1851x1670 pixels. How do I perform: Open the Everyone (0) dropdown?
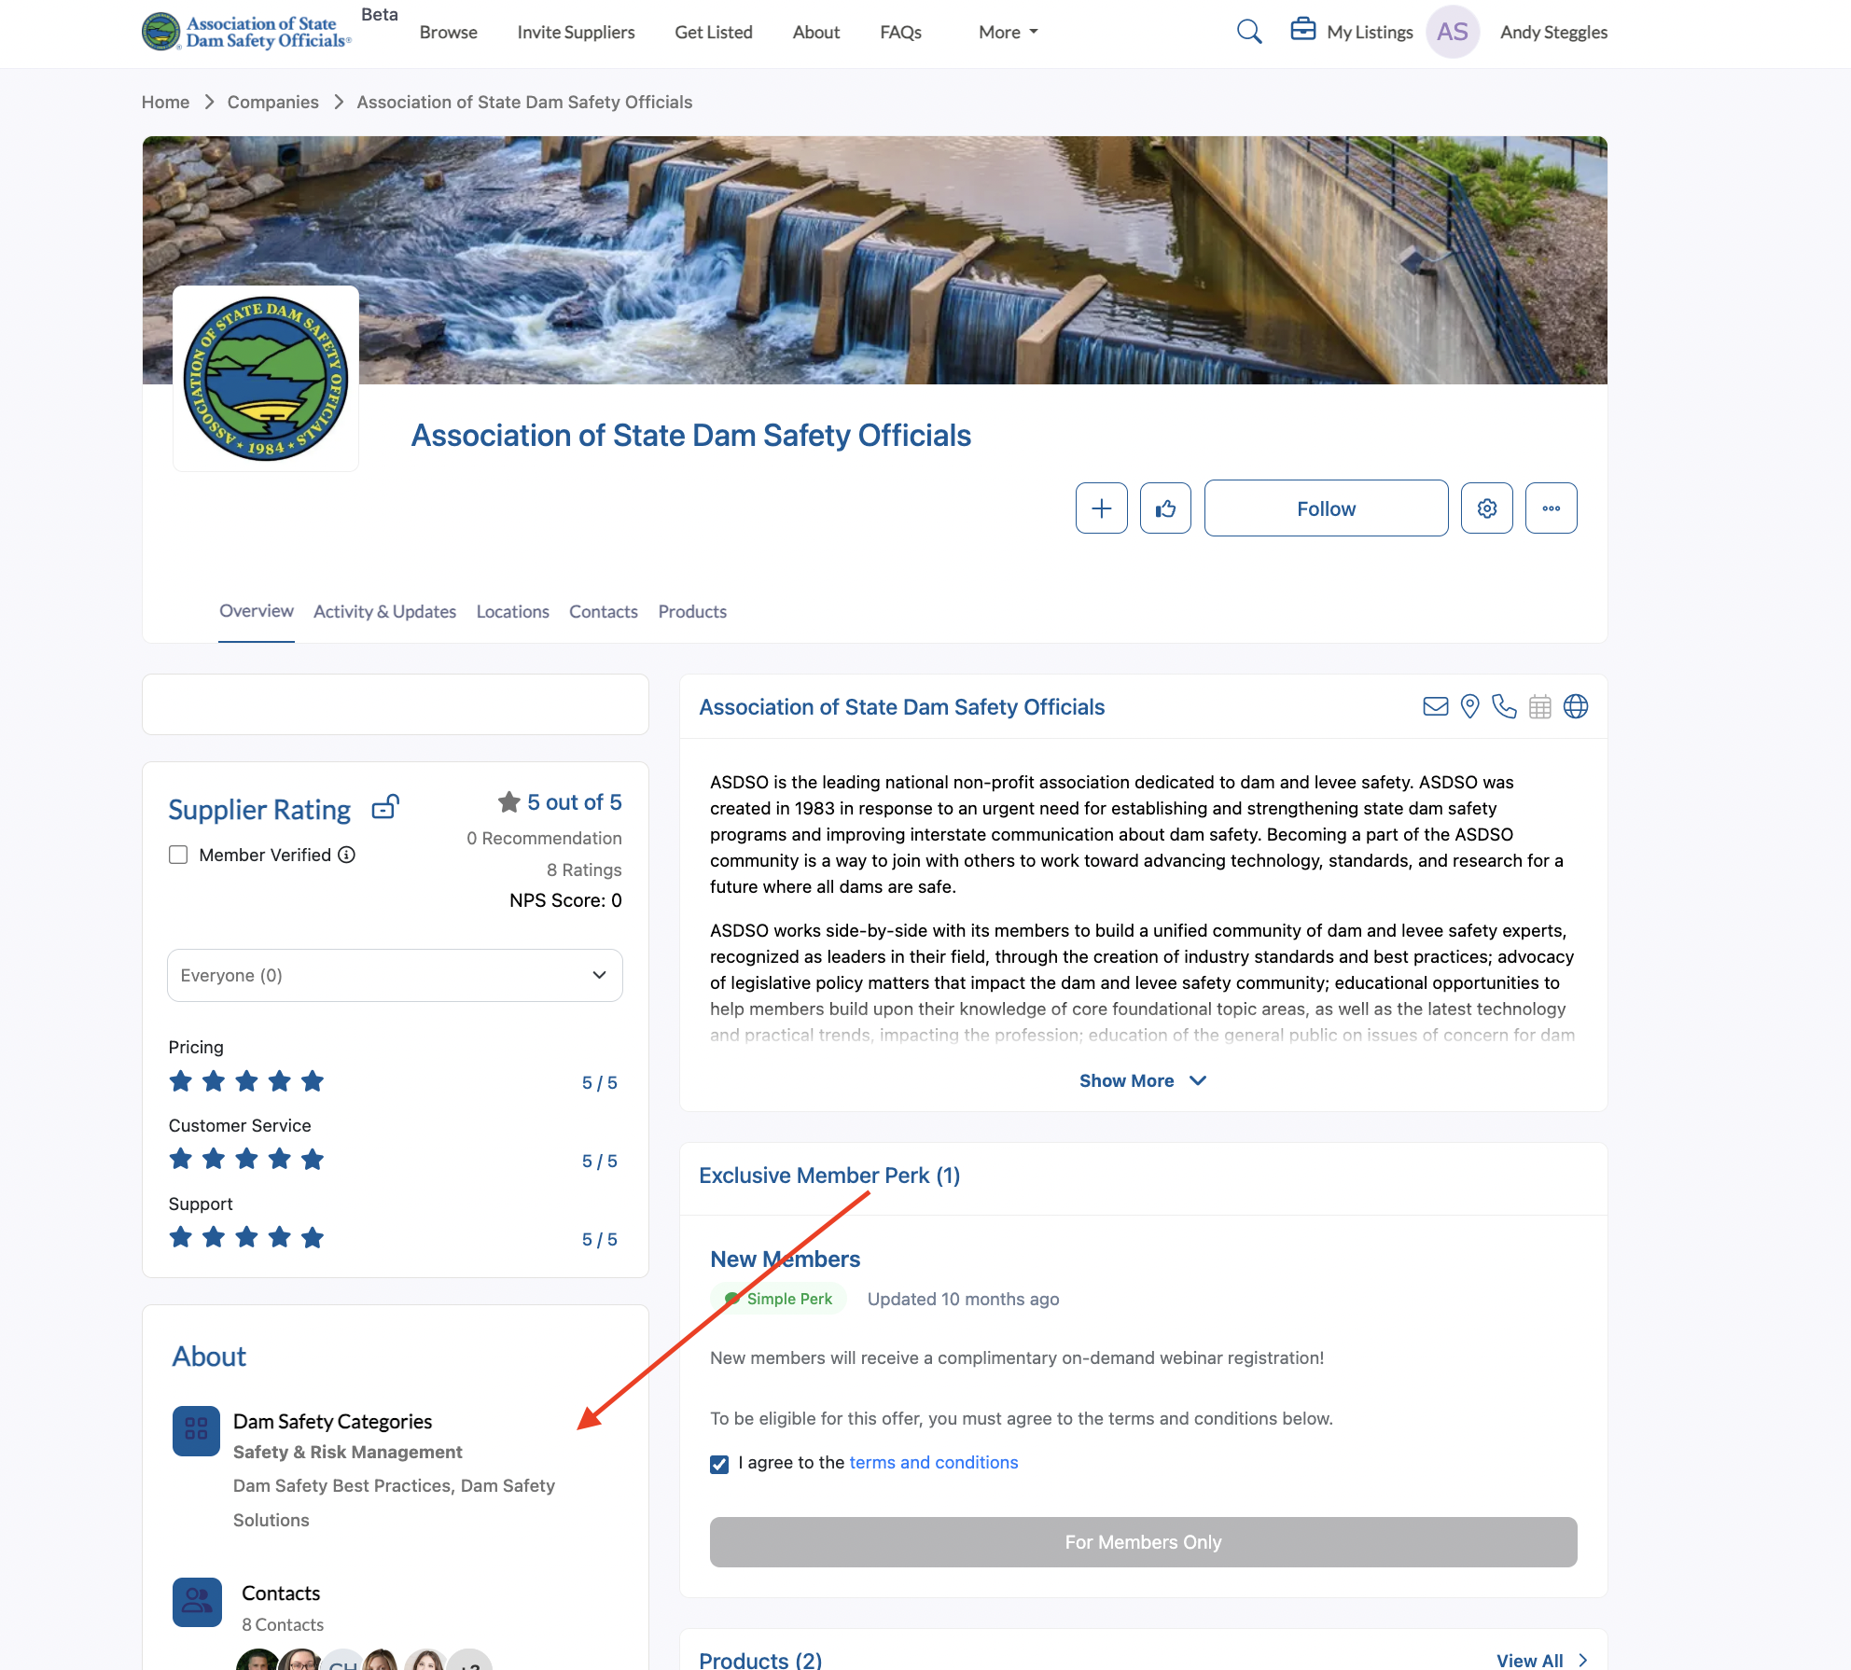[x=395, y=975]
